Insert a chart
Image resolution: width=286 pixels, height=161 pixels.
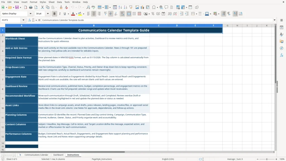(x=142, y=7)
